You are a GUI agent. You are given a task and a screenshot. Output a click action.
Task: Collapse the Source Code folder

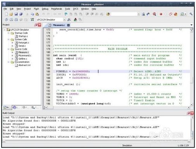(x=9, y=49)
